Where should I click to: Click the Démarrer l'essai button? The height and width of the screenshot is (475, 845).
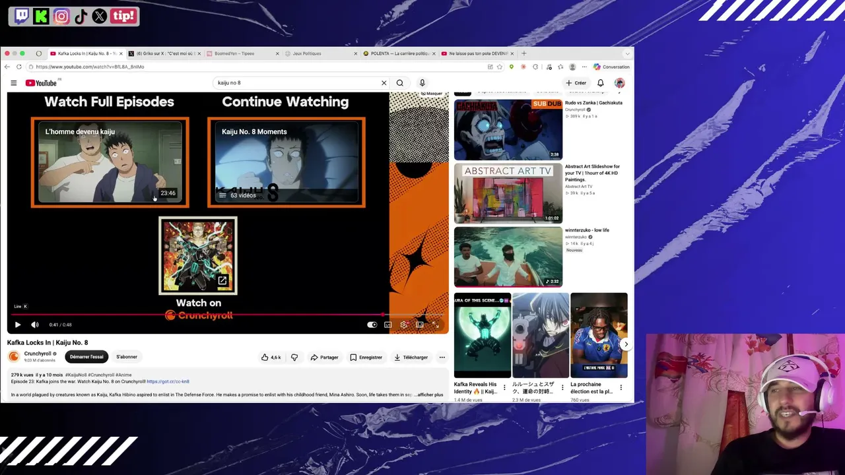click(x=86, y=357)
